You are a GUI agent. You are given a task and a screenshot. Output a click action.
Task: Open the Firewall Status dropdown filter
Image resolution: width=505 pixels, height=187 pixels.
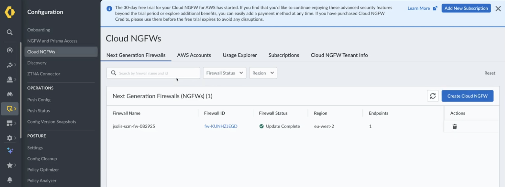224,73
